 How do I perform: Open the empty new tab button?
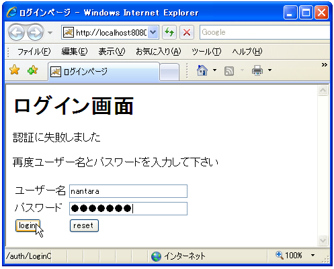(x=169, y=72)
